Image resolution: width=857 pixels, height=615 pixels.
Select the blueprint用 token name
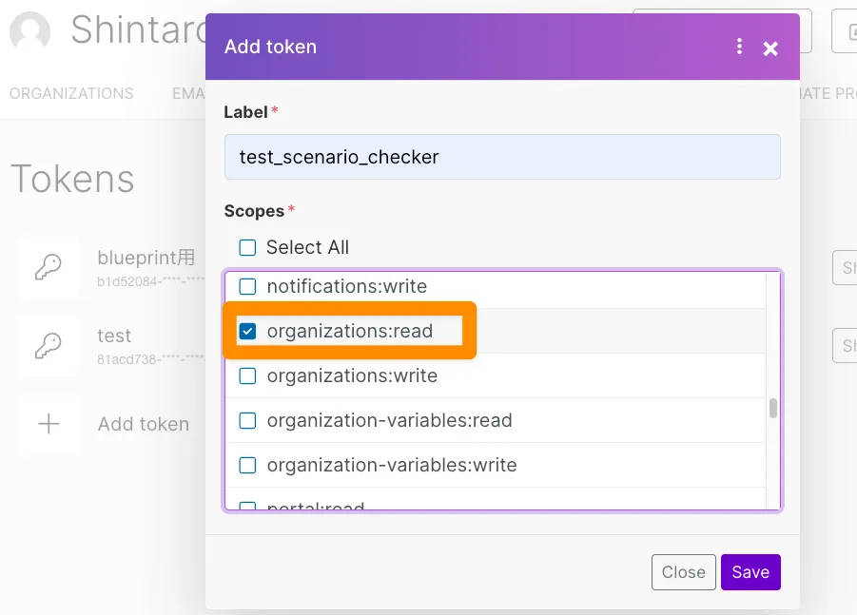point(146,258)
